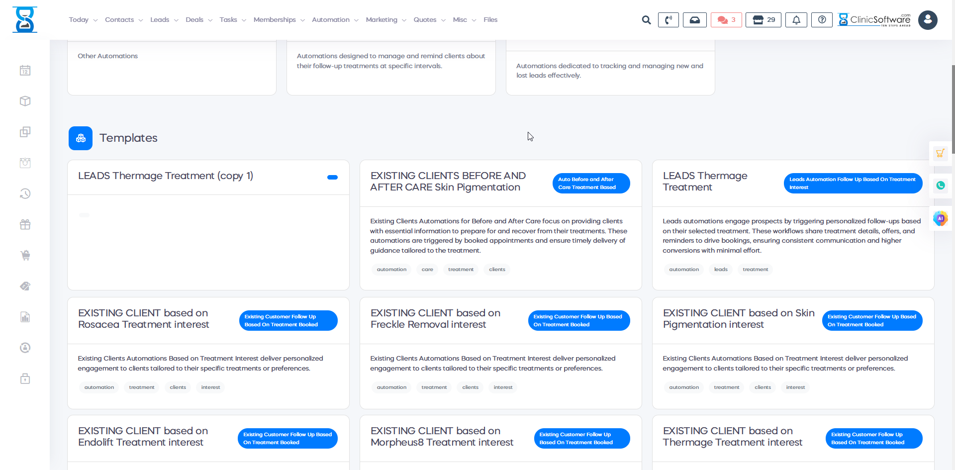Click the notifications bell icon
The width and height of the screenshot is (955, 470).
(x=796, y=20)
